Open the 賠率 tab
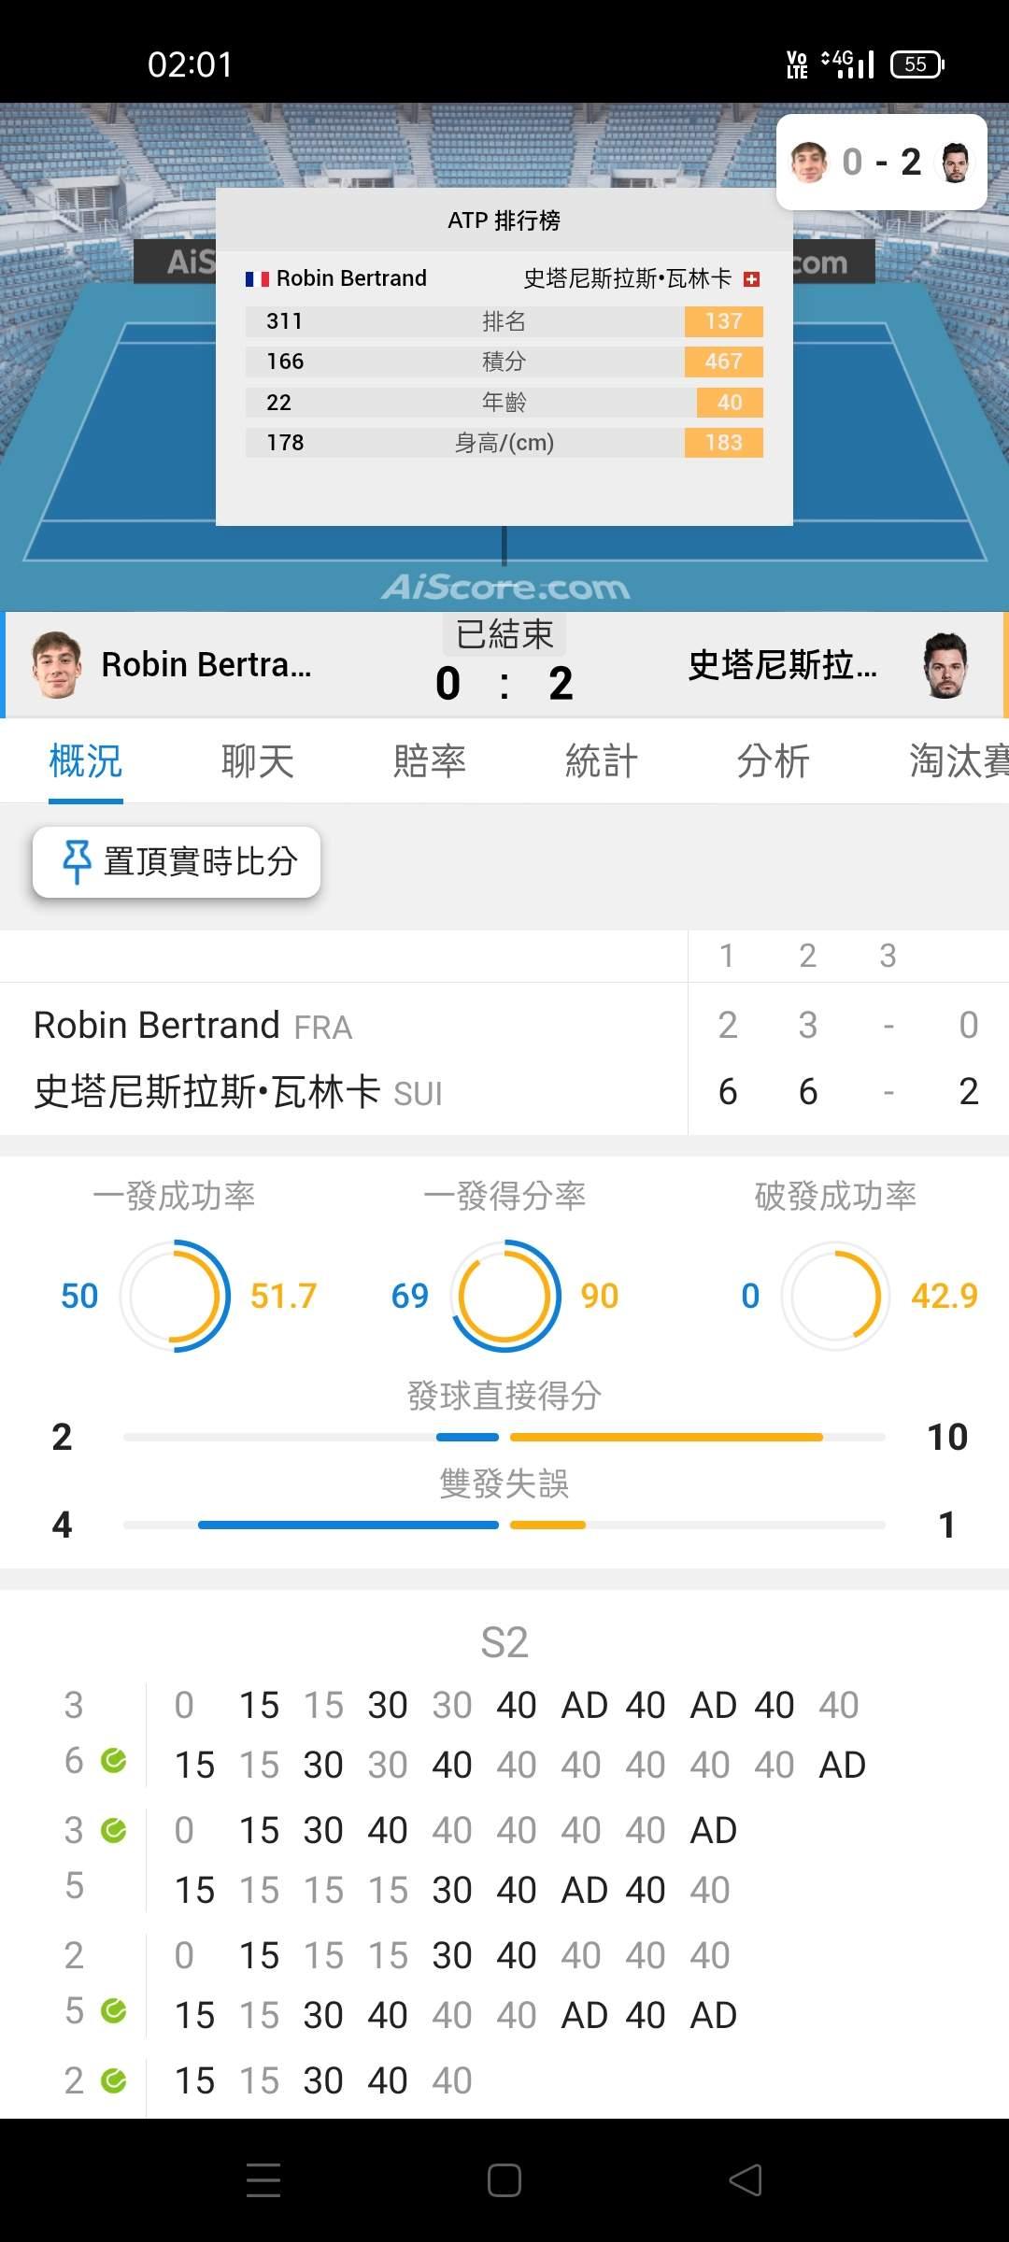Screen dimensions: 1009x2242 tap(430, 761)
